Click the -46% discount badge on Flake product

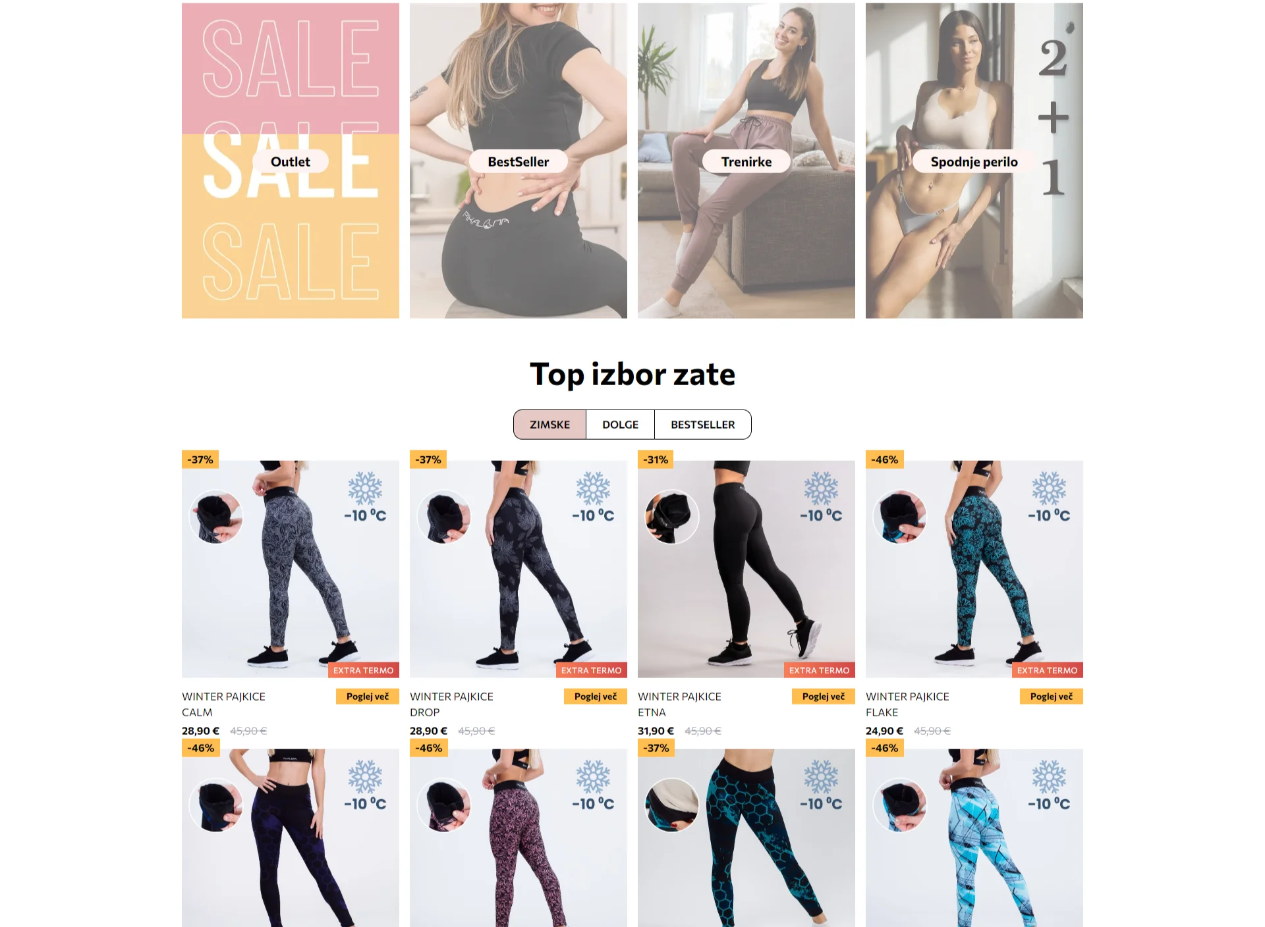[x=884, y=460]
